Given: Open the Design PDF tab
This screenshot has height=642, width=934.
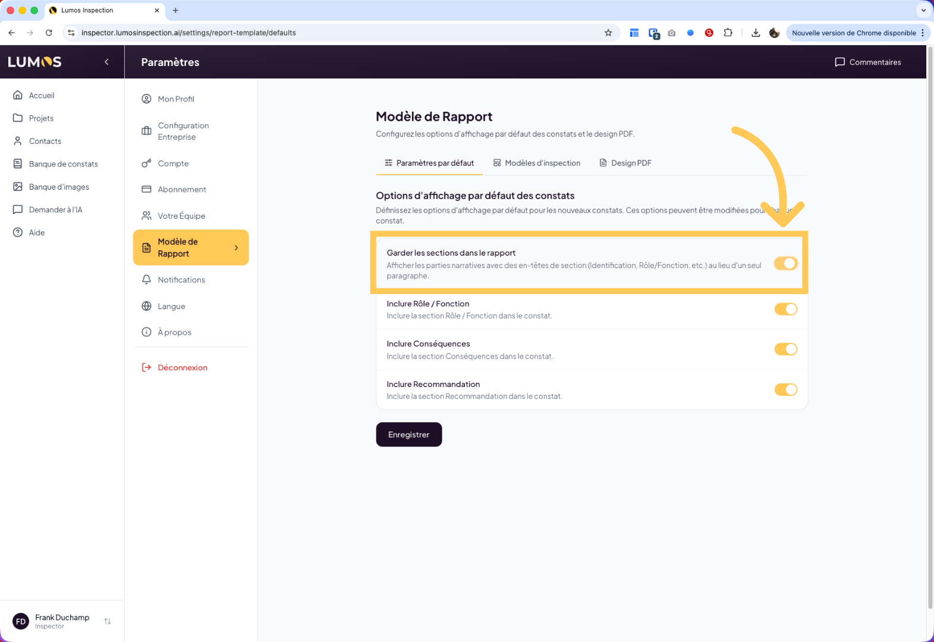Looking at the screenshot, I should click(625, 163).
